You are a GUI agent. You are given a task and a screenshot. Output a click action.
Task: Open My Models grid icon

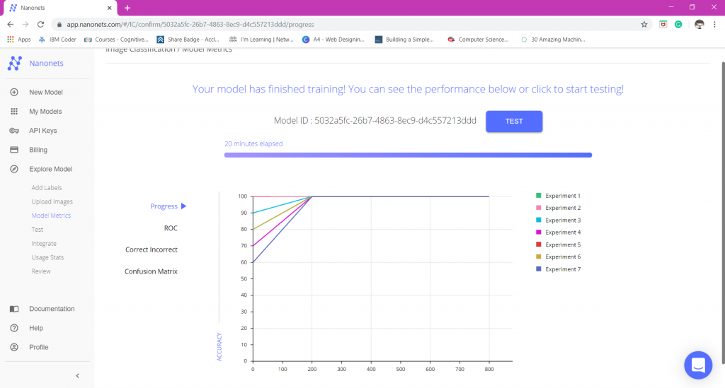(14, 112)
